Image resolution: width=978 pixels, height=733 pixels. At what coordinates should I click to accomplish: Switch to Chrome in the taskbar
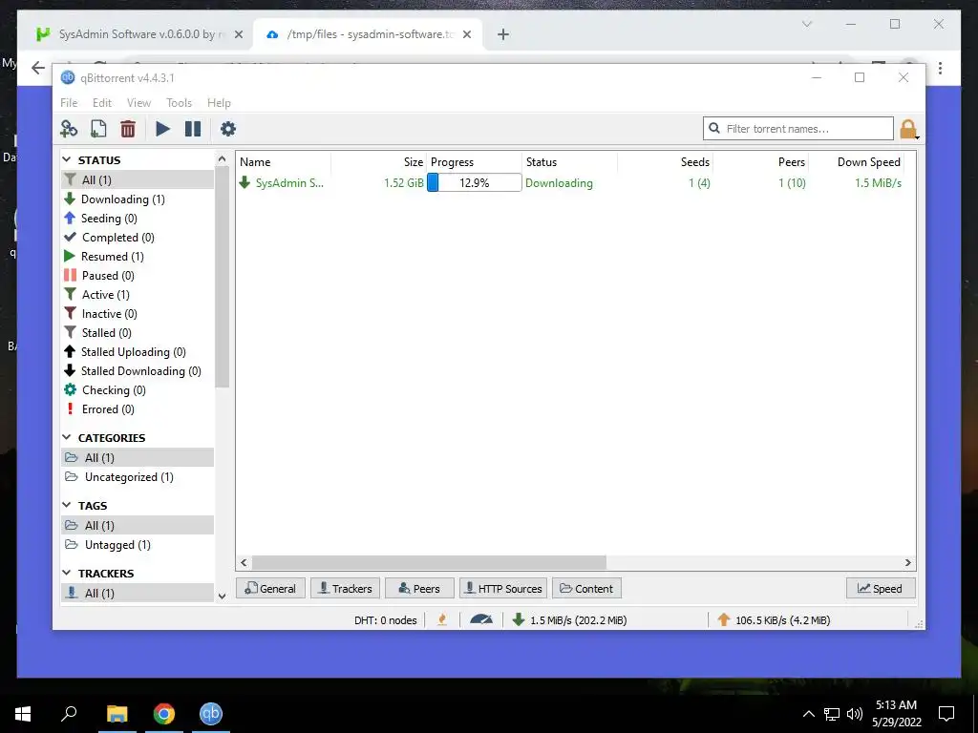(x=164, y=714)
